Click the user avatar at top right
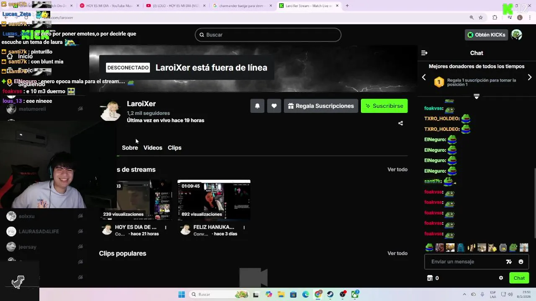Image resolution: width=536 pixels, height=301 pixels. pyautogui.click(x=516, y=35)
